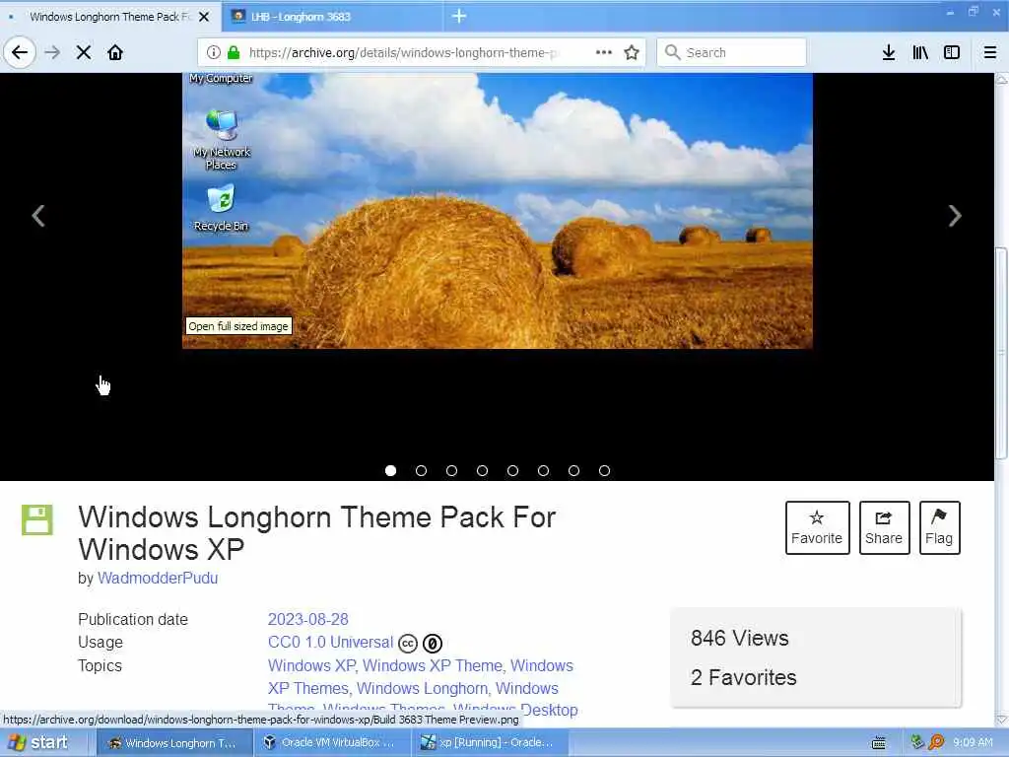
Task: Open the Downloads panel
Action: point(889,52)
